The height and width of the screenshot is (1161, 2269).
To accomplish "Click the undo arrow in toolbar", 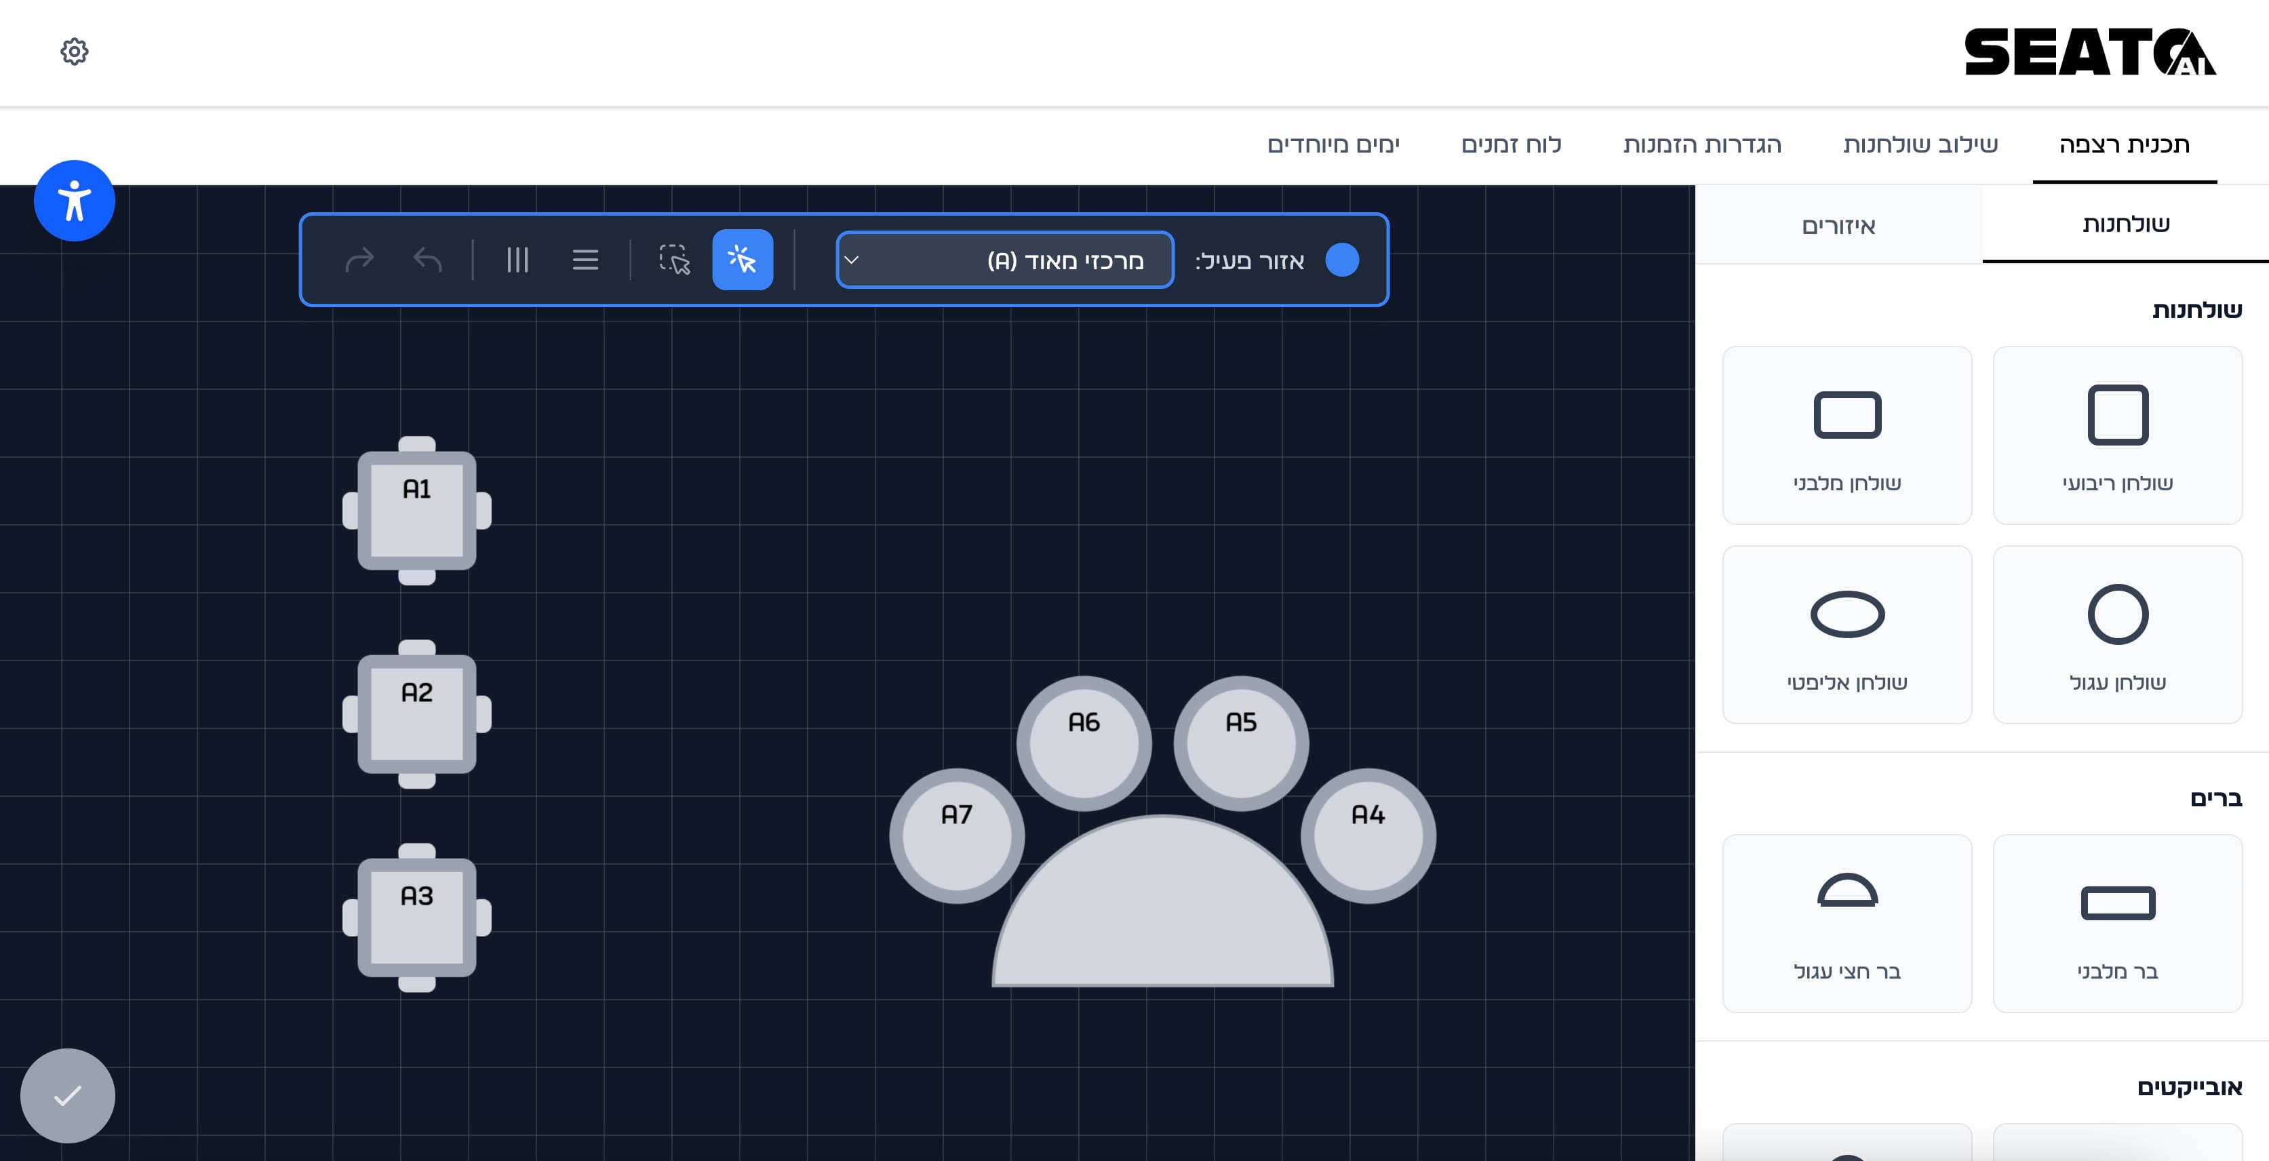I will click(428, 260).
